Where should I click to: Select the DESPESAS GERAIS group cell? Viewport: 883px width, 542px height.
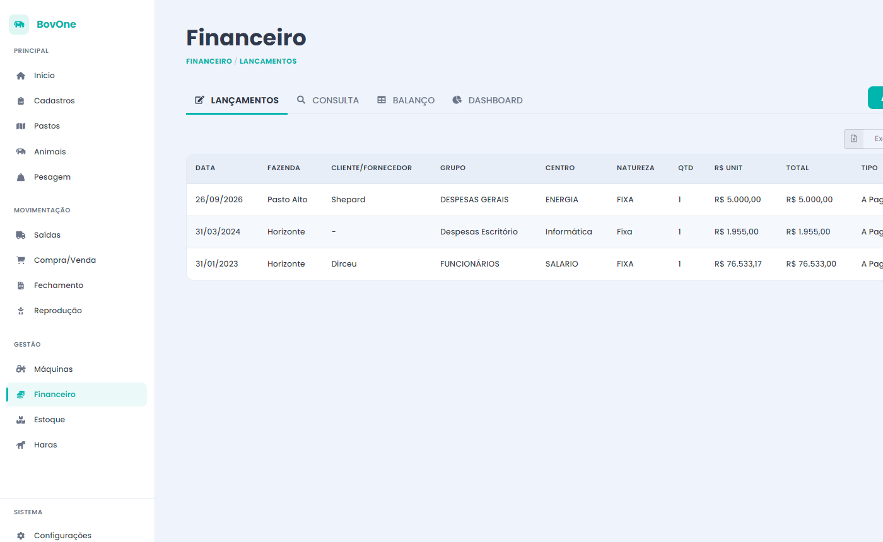point(474,200)
